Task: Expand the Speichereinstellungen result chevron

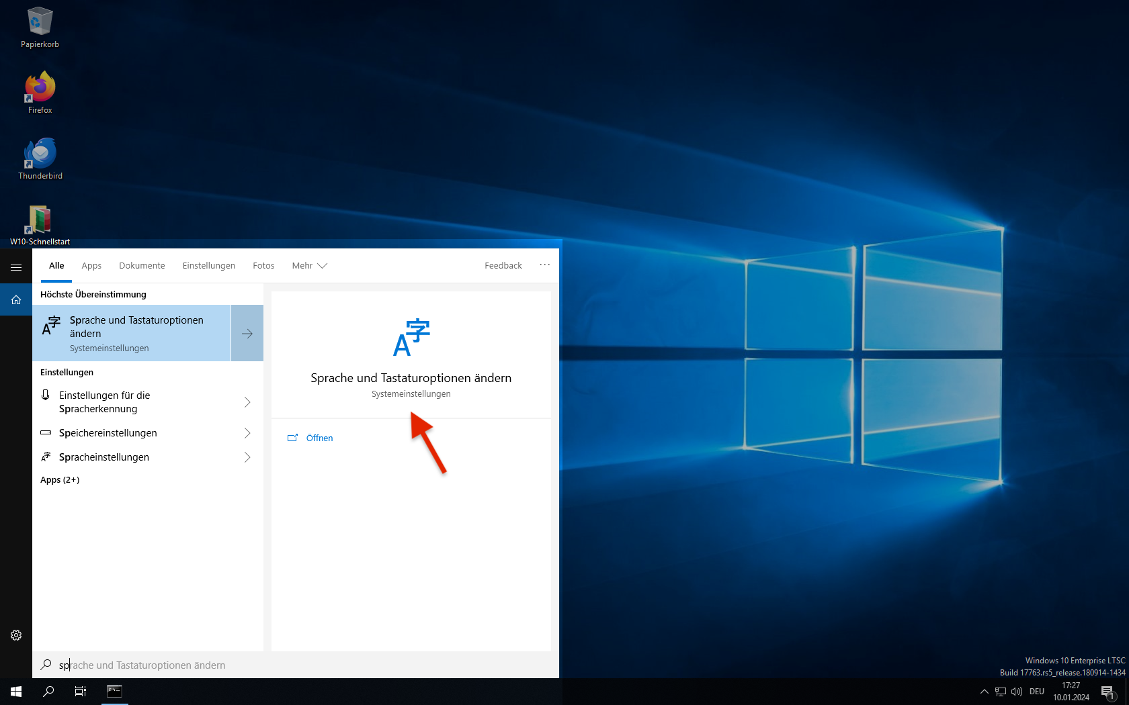Action: (x=247, y=433)
